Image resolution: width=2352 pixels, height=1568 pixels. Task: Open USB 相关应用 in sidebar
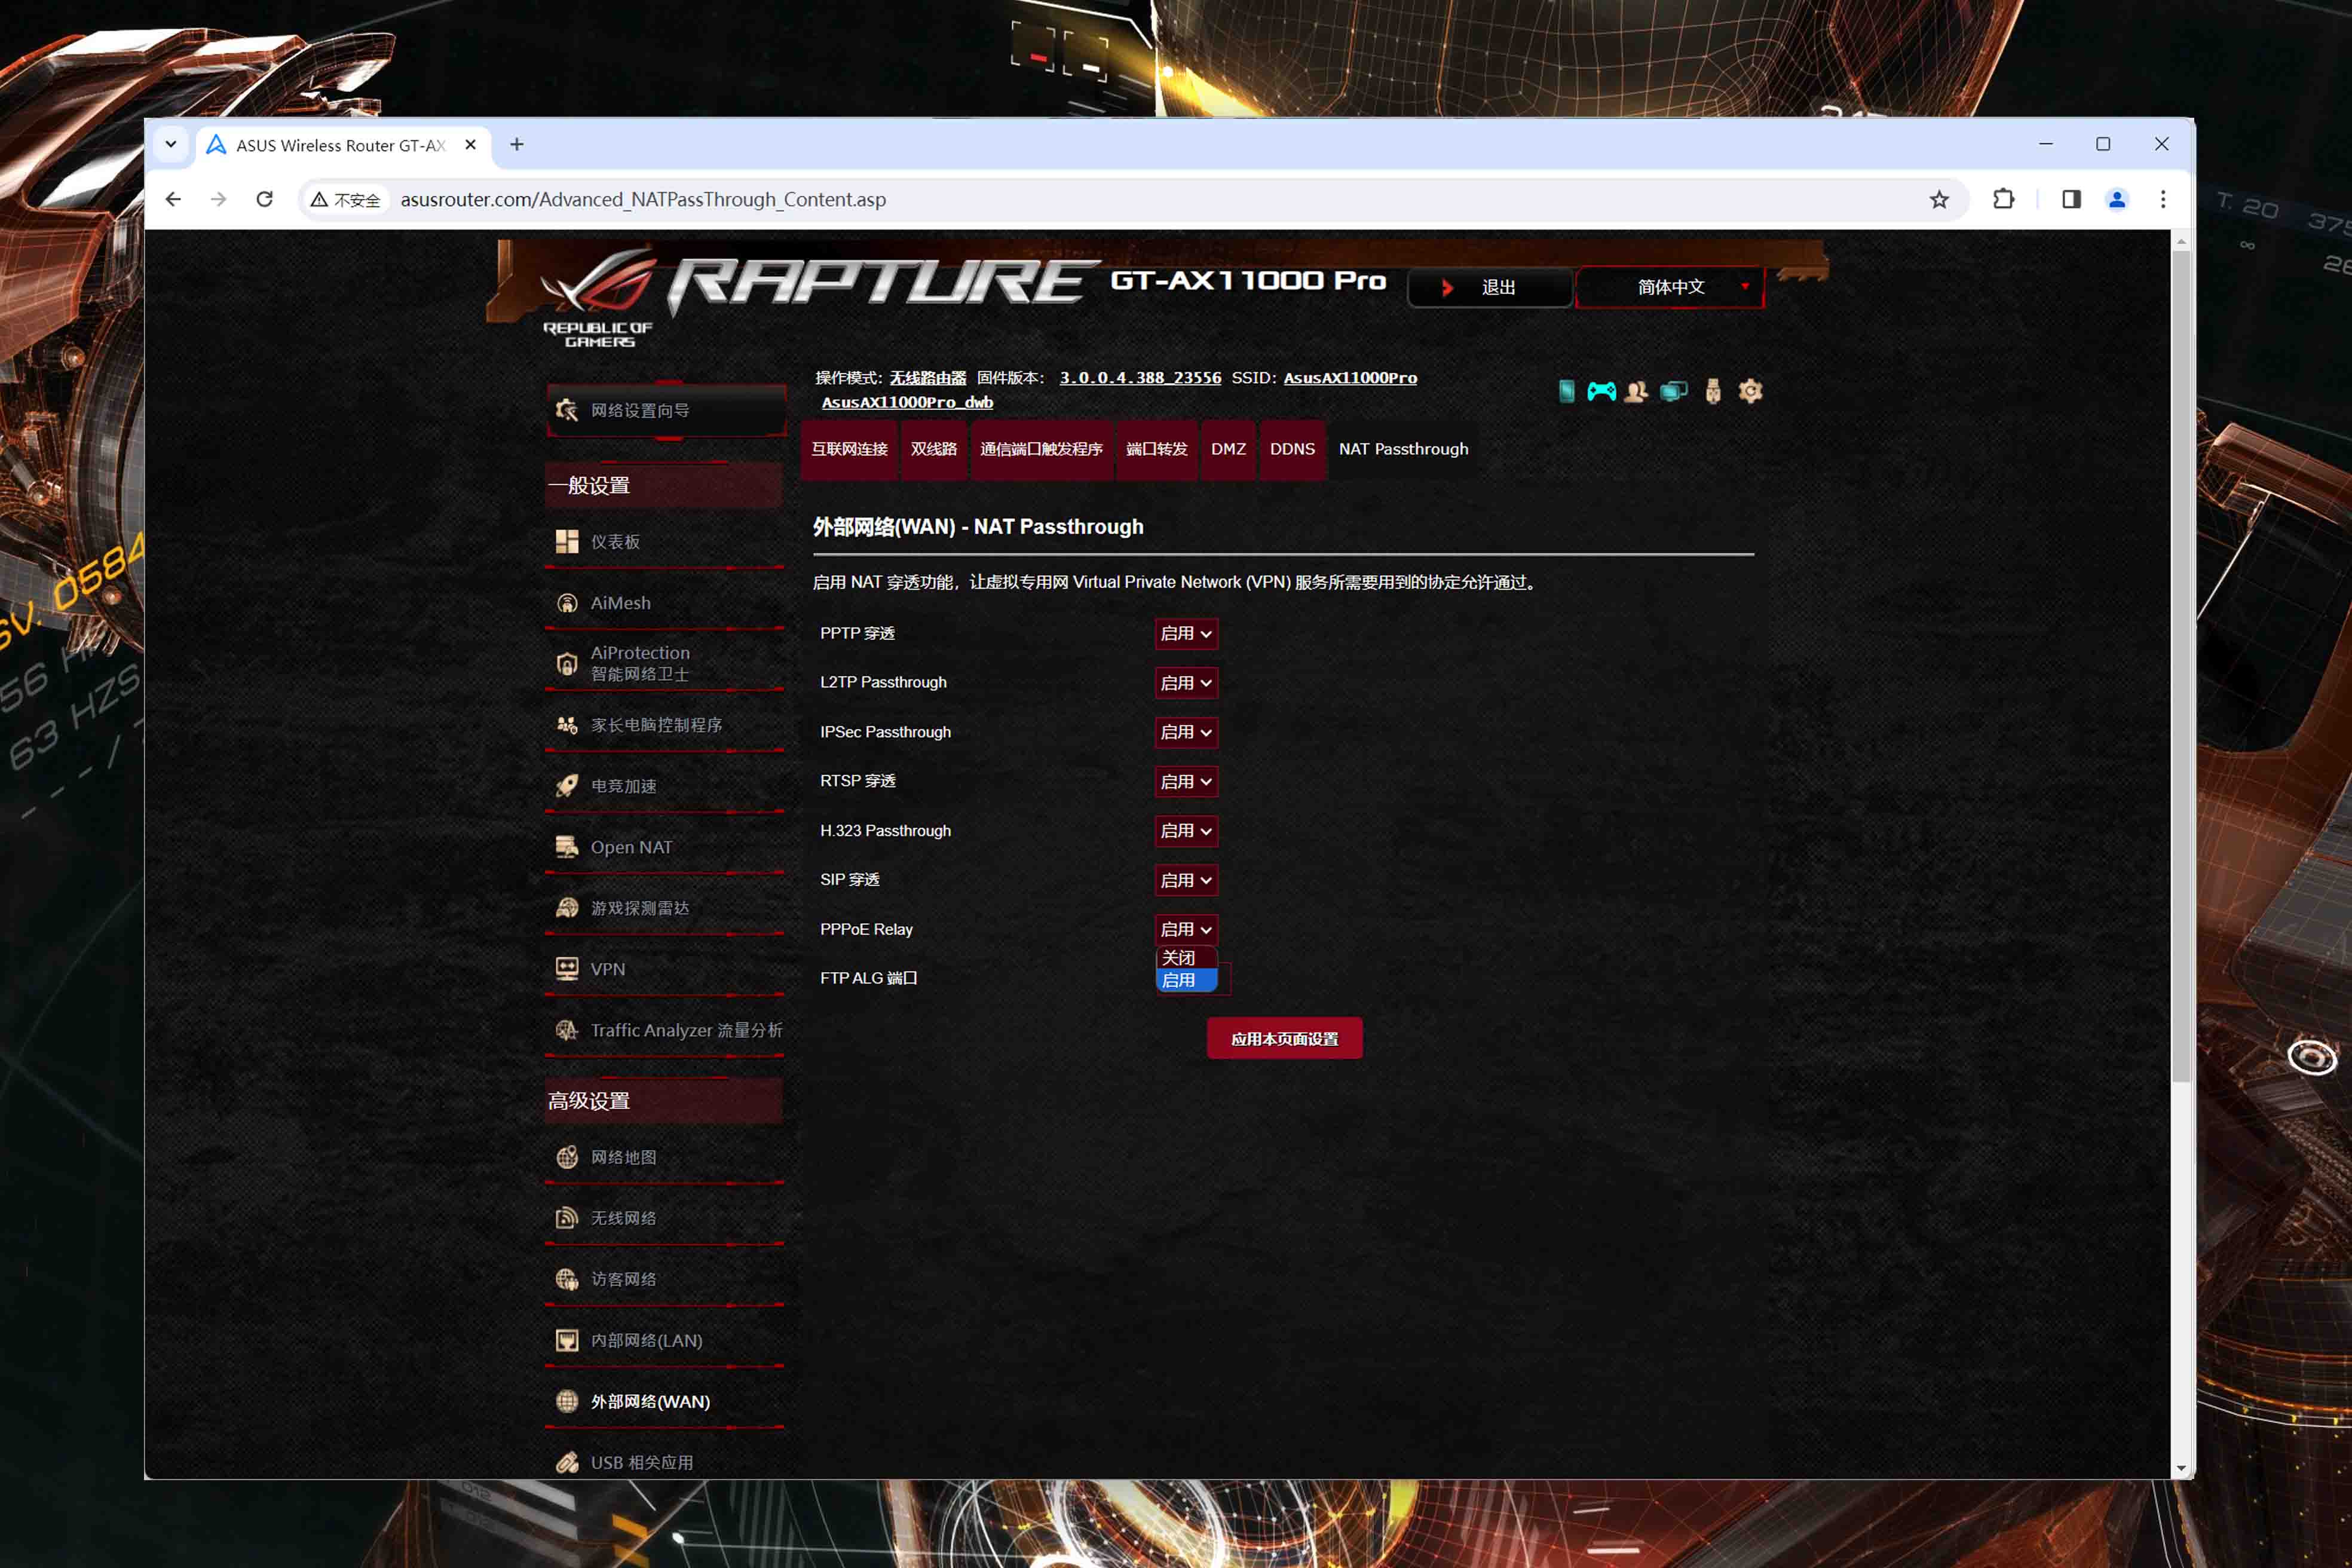click(x=664, y=1462)
